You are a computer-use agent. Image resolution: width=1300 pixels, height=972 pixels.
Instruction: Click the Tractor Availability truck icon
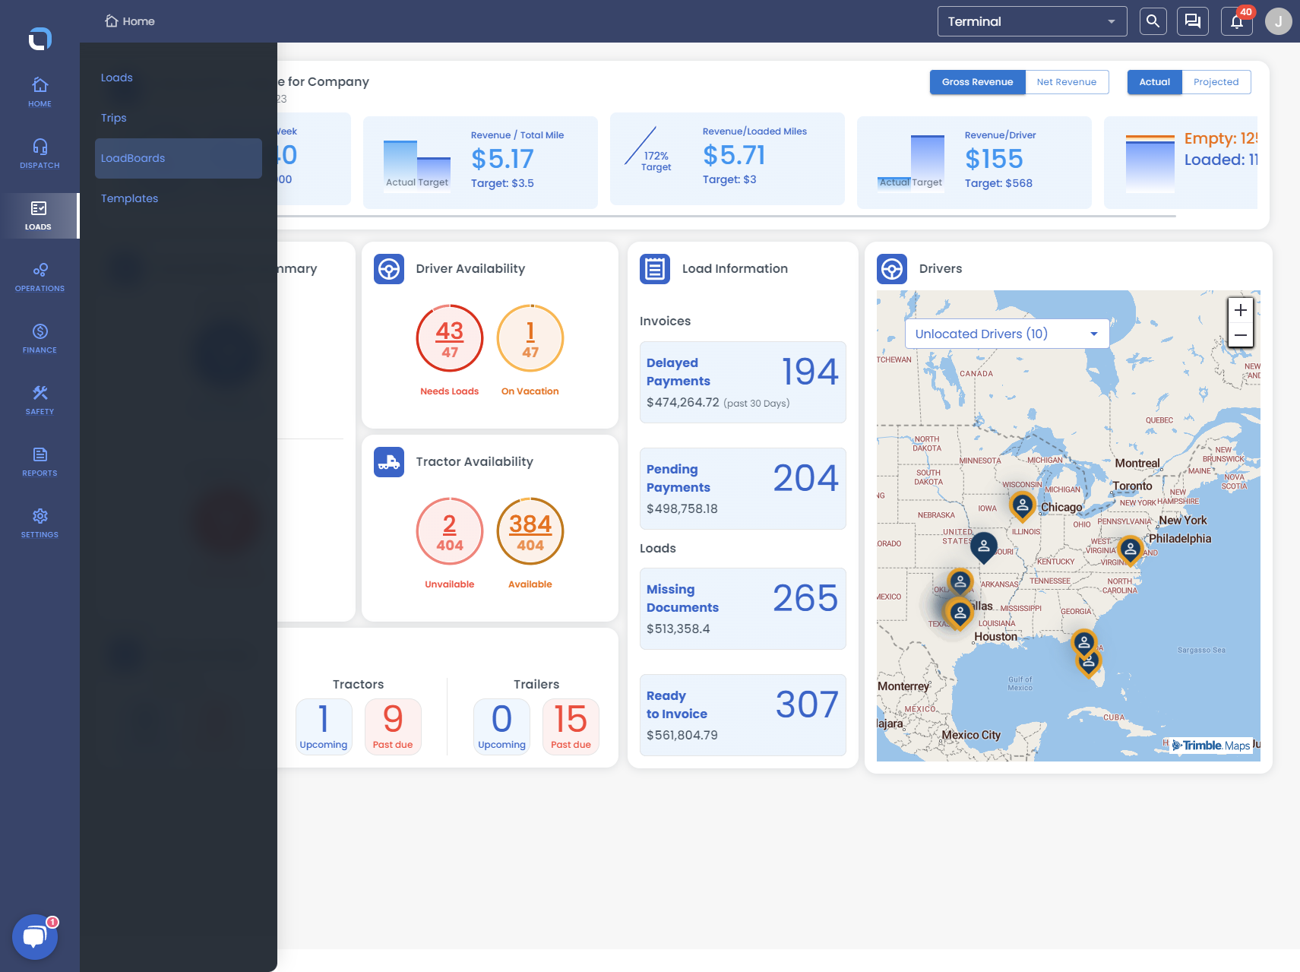coord(389,462)
